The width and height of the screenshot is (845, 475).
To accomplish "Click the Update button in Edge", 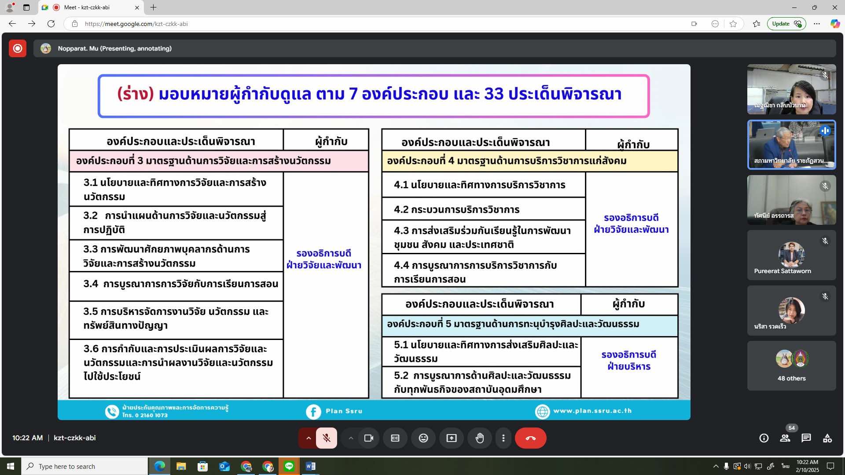I will tap(786, 24).
